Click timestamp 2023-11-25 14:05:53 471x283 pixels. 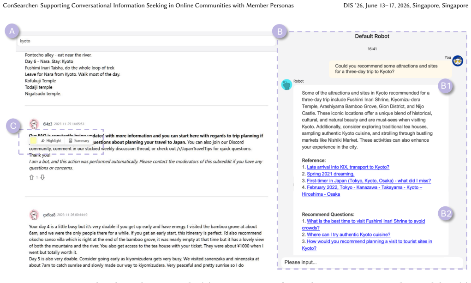click(x=69, y=124)
